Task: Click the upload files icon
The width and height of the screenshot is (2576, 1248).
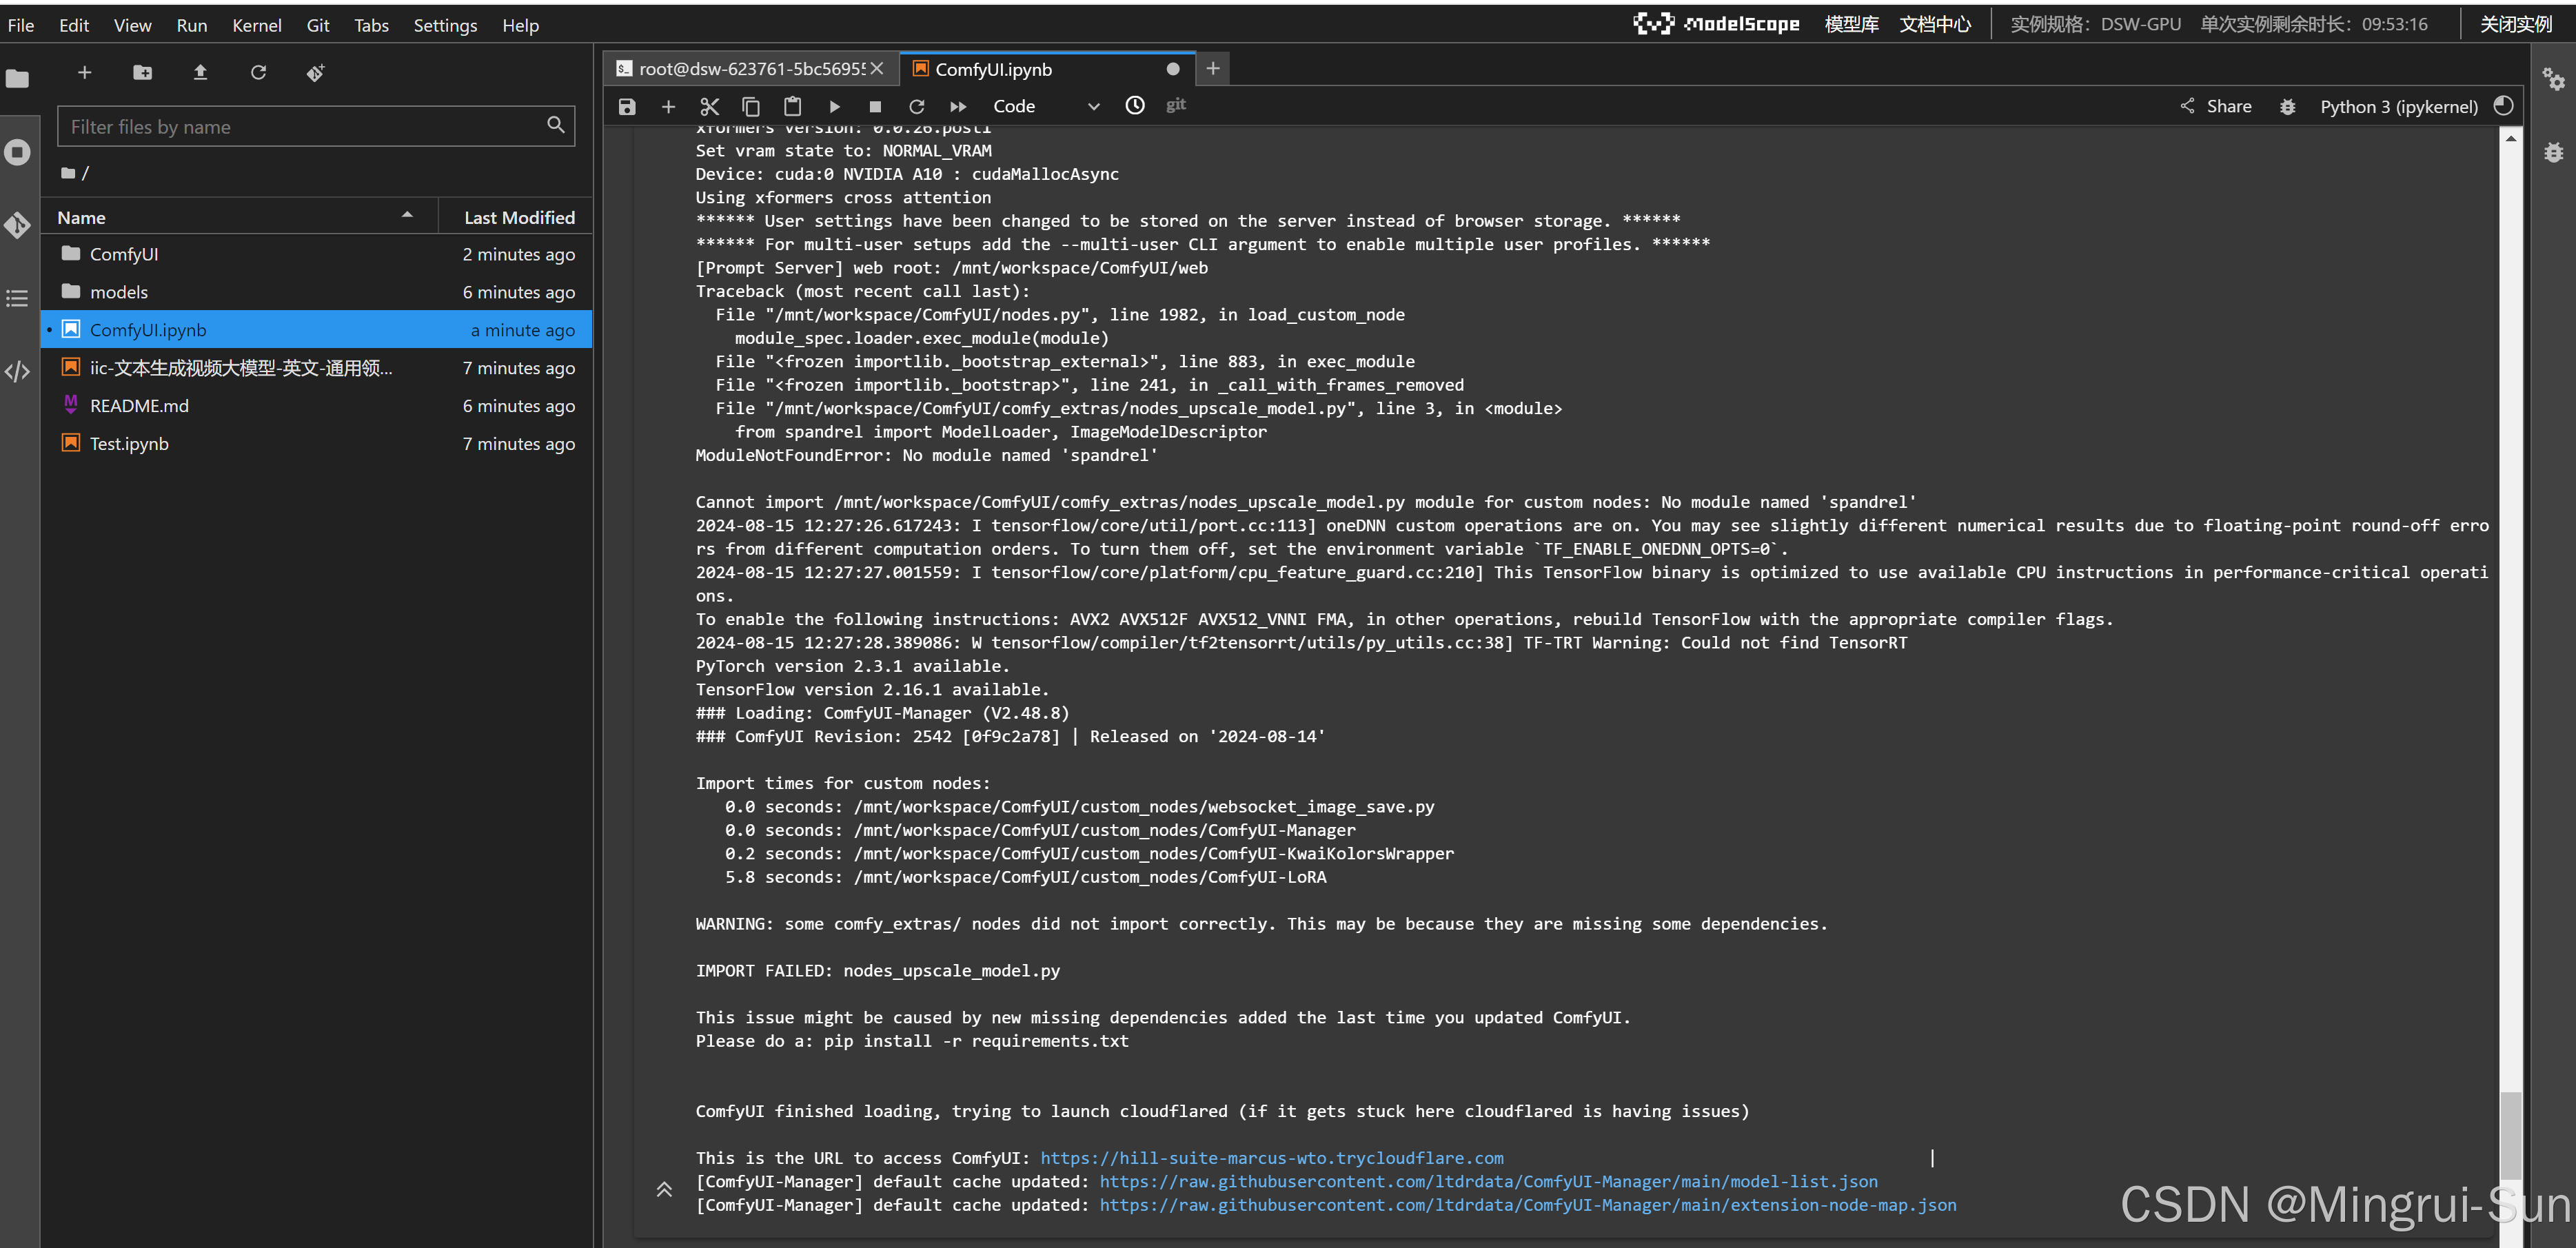Action: 200,72
